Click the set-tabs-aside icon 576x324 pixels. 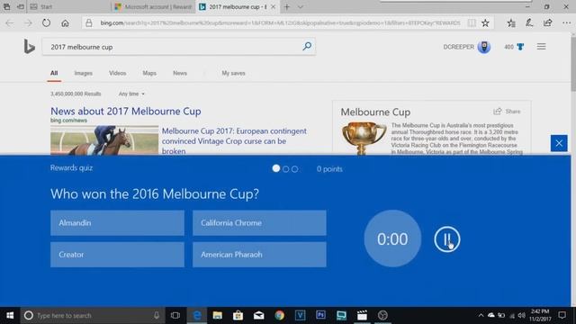click(21, 6)
